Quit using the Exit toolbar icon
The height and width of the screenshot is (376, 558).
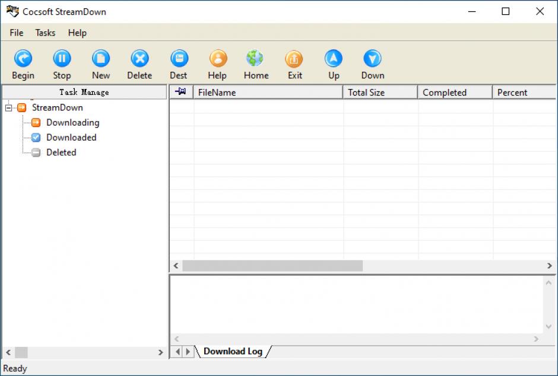pyautogui.click(x=294, y=58)
